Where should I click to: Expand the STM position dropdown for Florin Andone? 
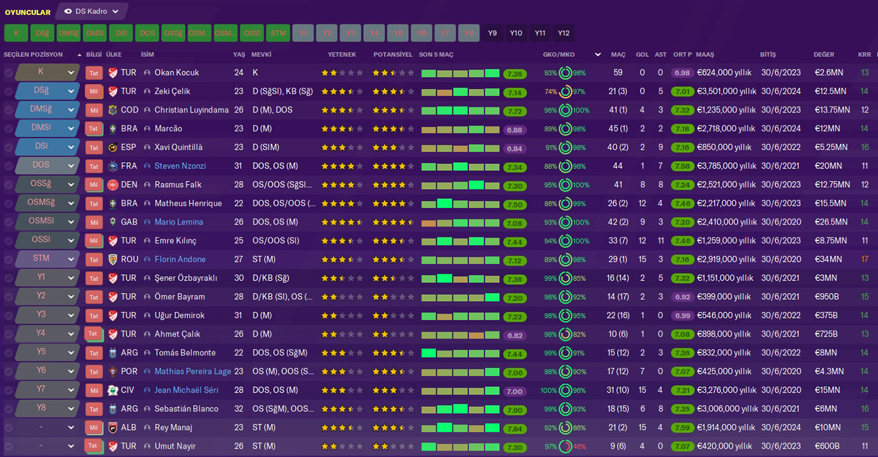71,259
